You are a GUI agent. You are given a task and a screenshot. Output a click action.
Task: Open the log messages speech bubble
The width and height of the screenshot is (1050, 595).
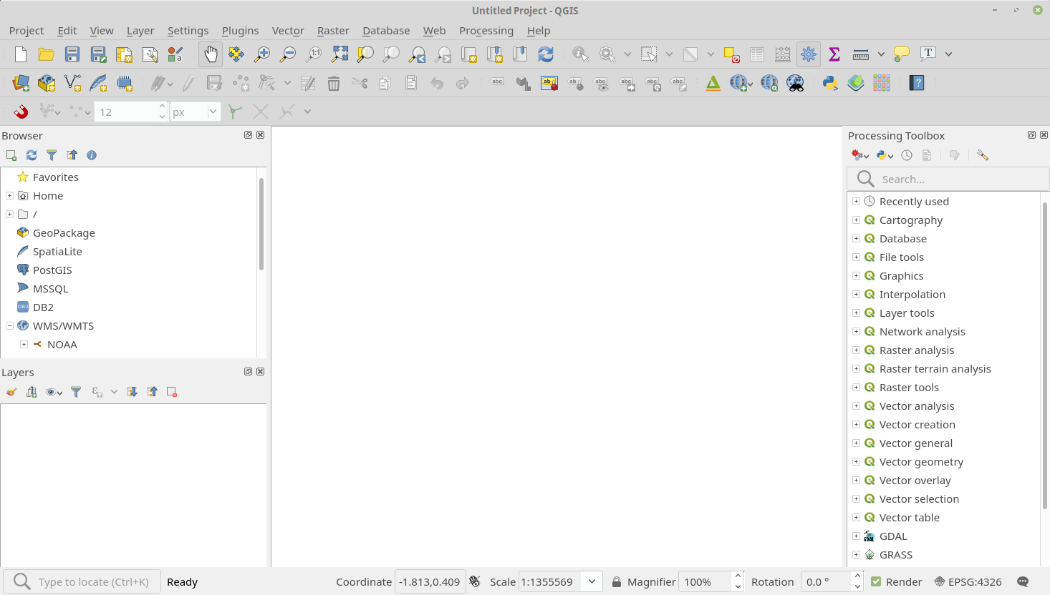tap(1023, 582)
